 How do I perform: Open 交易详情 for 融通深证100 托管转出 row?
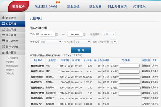coord(154,104)
